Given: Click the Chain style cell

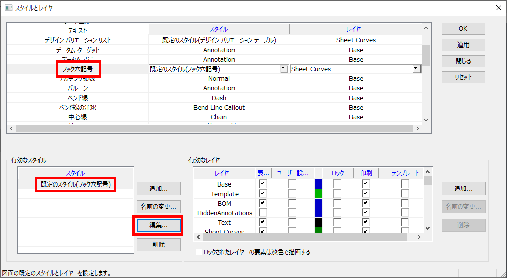Looking at the screenshot, I should tap(219, 117).
